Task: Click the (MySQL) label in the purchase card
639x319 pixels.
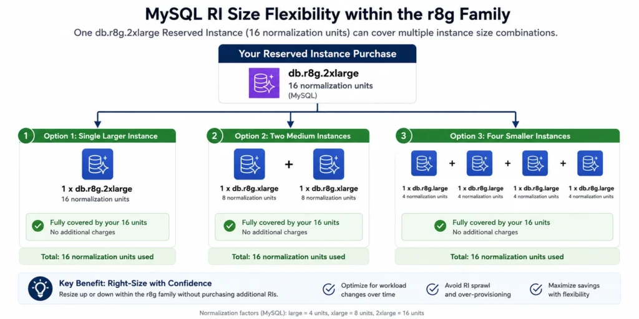Action: [x=303, y=95]
